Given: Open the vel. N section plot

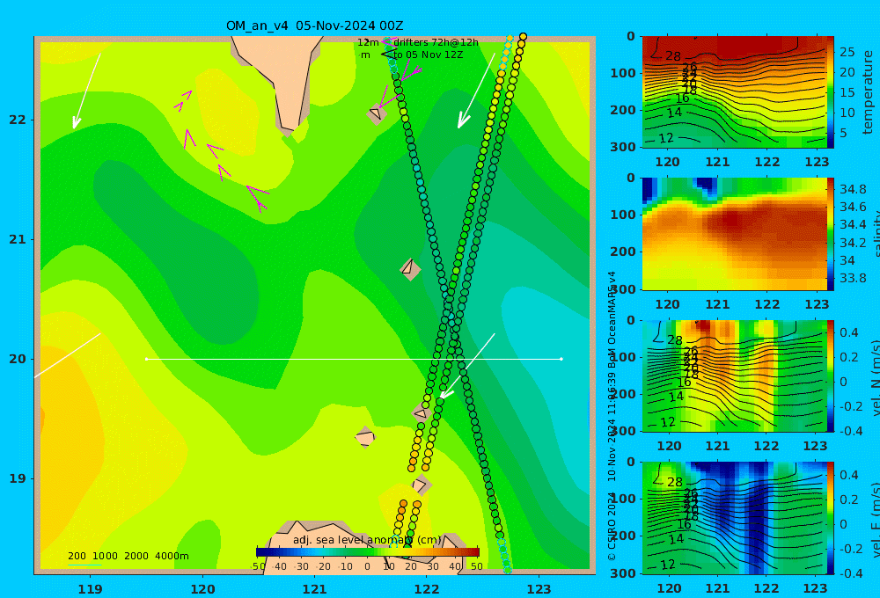Looking at the screenshot, I should click(734, 376).
